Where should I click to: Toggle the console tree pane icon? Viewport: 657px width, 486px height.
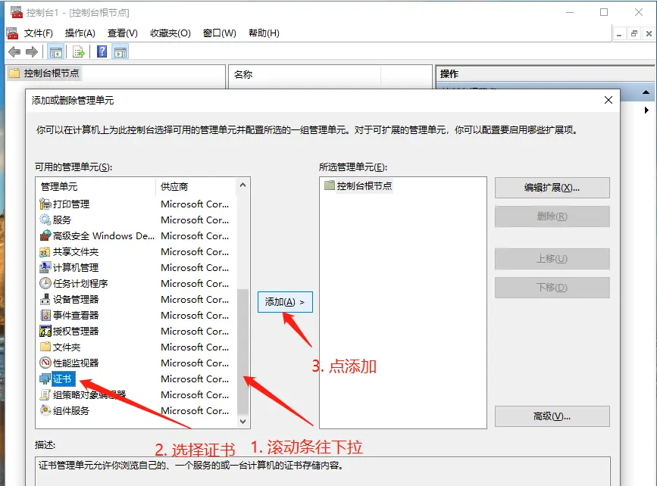tap(56, 52)
